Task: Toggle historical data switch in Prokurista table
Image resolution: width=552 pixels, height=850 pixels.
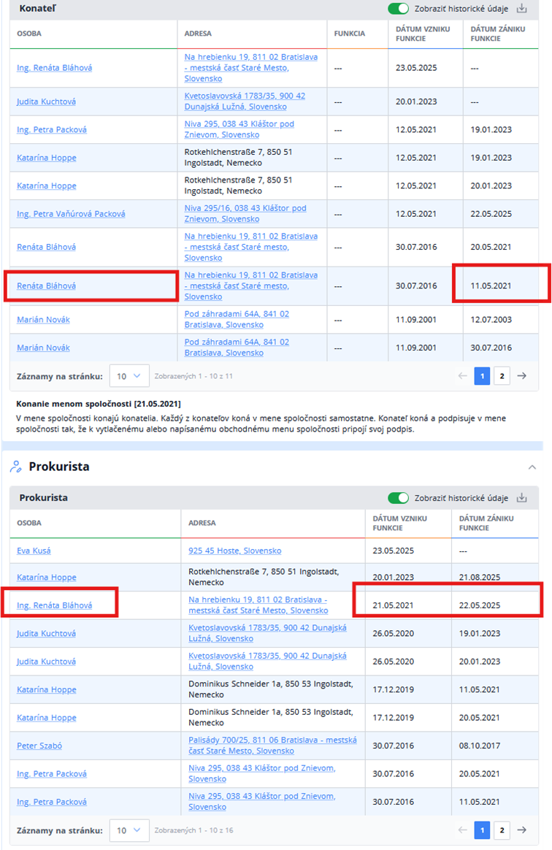Action: click(398, 497)
